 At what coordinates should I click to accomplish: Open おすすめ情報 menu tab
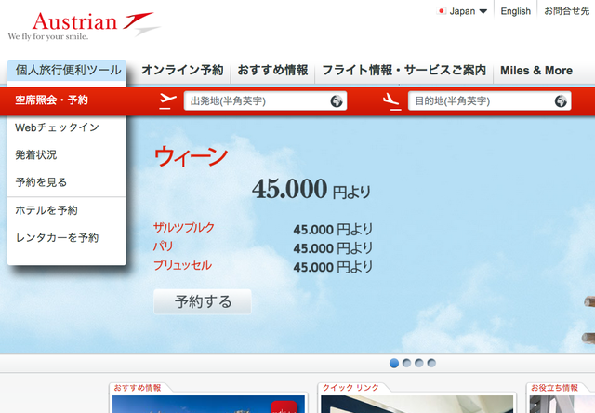click(x=272, y=70)
